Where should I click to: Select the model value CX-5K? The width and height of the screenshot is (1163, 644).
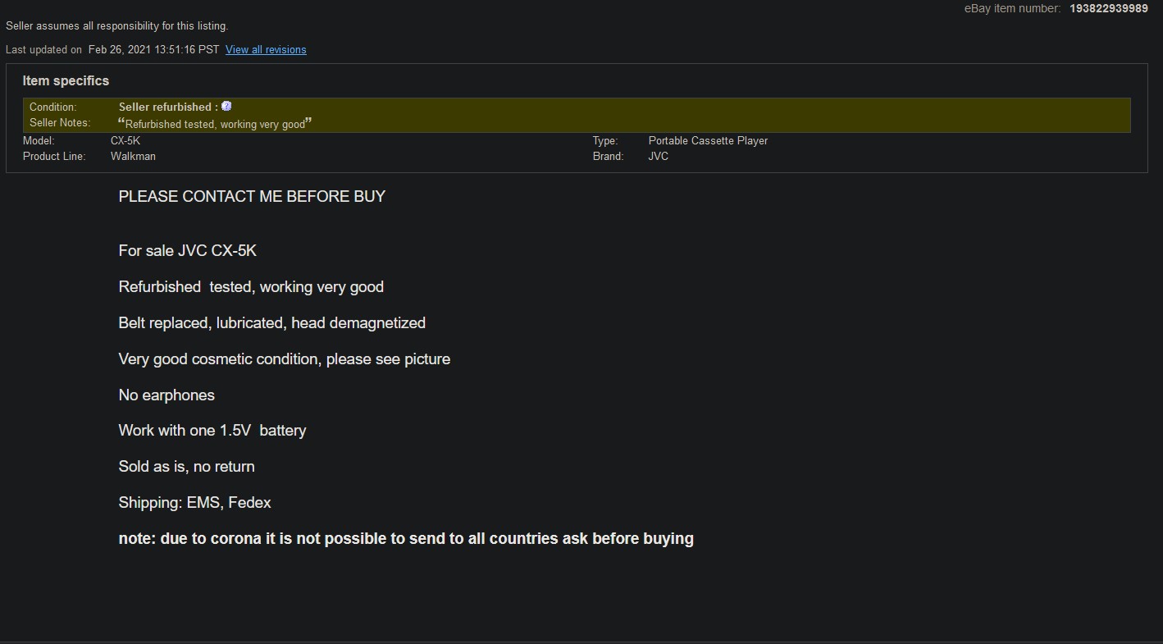click(x=125, y=140)
